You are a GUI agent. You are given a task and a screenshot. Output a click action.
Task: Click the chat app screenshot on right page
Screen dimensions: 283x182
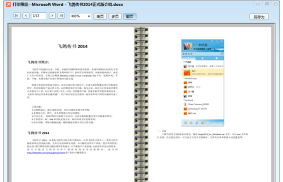point(202,82)
